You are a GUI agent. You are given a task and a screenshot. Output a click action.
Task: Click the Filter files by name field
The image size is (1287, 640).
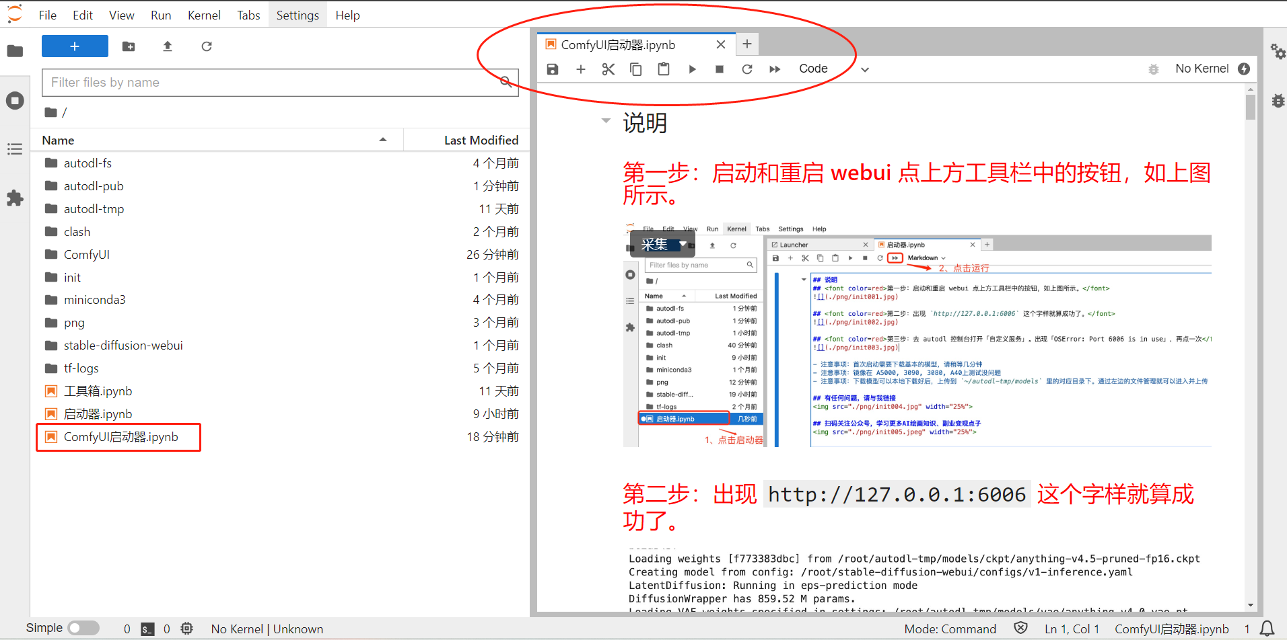click(x=280, y=83)
